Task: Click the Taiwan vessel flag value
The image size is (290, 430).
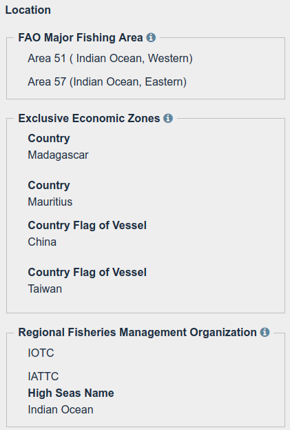Action: click(45, 289)
